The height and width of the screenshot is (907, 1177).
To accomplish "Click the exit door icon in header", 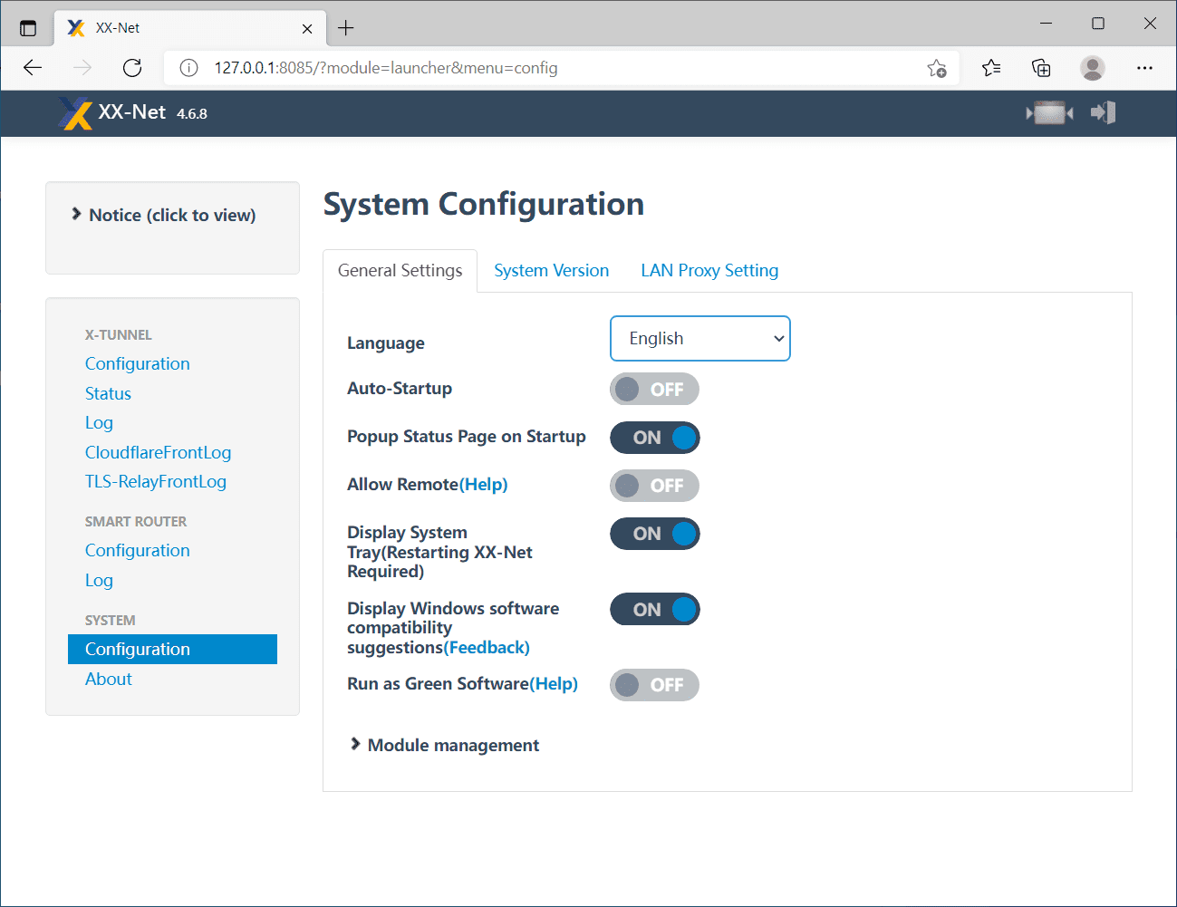I will click(1103, 113).
